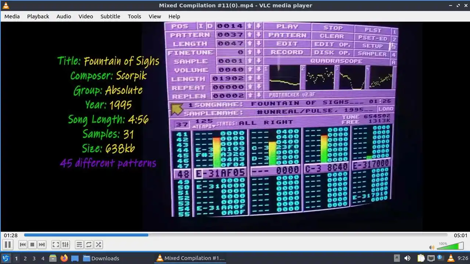This screenshot has height=264, width=470.
Task: Open the Video menu
Action: coord(86,16)
